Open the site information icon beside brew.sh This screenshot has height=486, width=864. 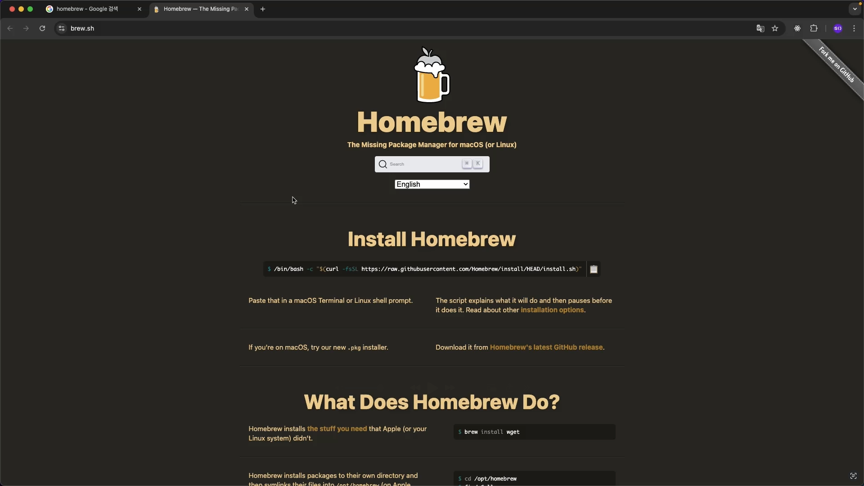tap(62, 28)
